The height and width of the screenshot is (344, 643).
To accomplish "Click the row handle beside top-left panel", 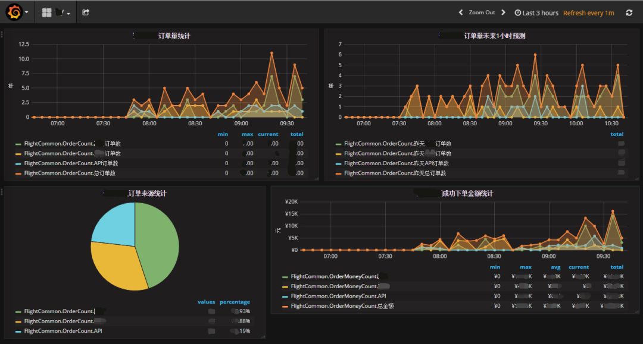I will 2,34.
